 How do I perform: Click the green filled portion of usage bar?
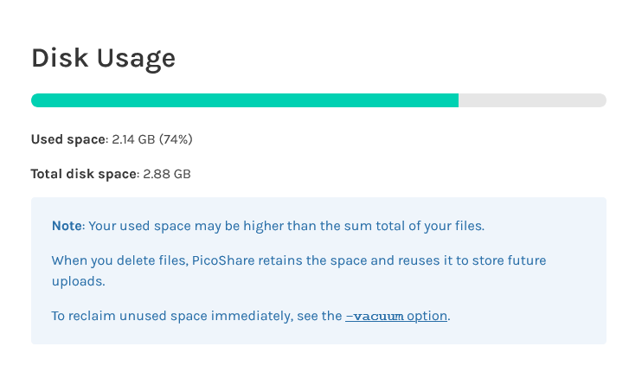point(245,100)
